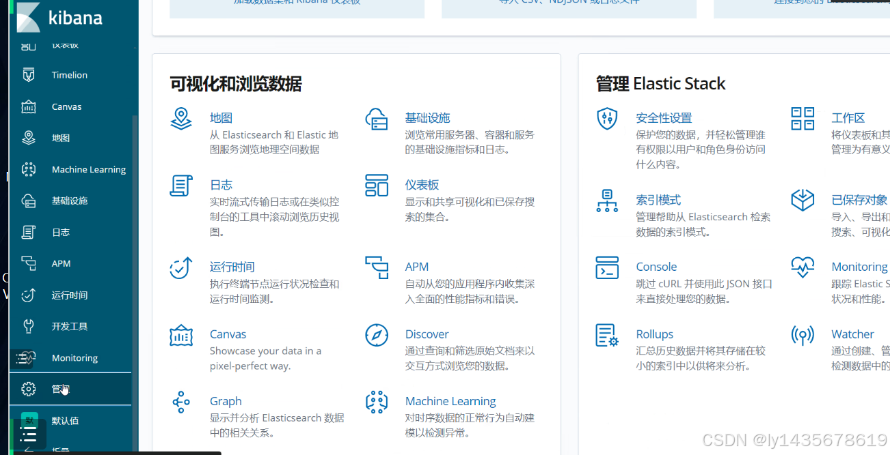
Task: Open 开发工具 from the sidebar menu
Action: tap(70, 327)
